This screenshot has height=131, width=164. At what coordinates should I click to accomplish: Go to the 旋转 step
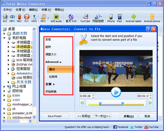(x=48, y=47)
